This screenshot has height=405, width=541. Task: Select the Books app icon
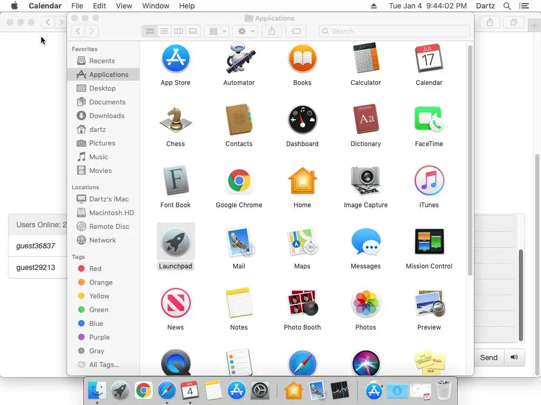point(302,59)
